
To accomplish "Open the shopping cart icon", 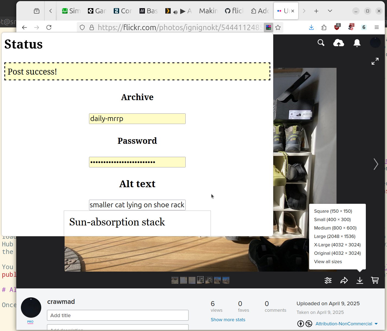I will coord(375,280).
